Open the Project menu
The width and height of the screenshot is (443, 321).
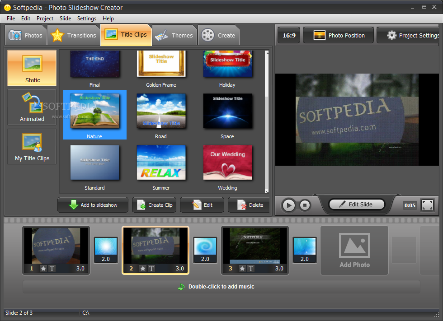[45, 19]
